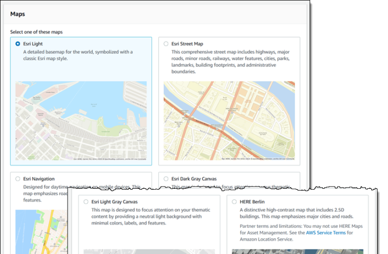Click the 'HERE Berlin' card title

[252, 202]
